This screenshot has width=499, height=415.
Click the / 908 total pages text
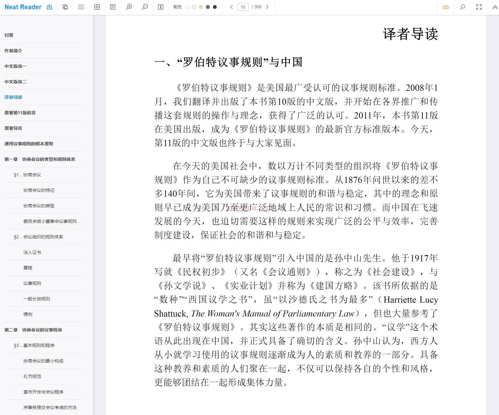pos(257,7)
